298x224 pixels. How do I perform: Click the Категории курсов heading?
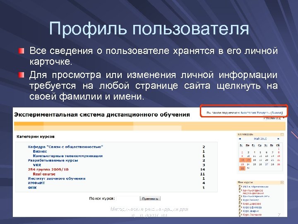36,136
